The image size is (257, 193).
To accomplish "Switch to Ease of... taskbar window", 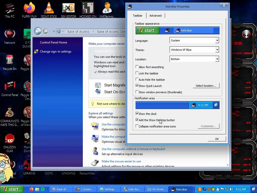I will (x=61, y=189).
